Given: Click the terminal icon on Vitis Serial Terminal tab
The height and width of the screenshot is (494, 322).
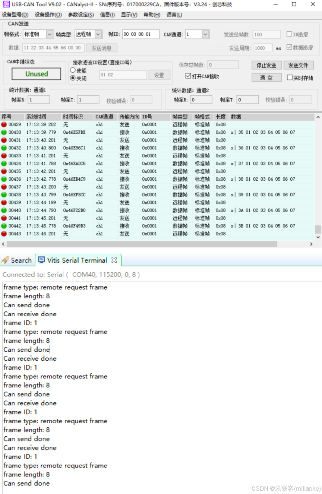Looking at the screenshot, I should point(42,260).
